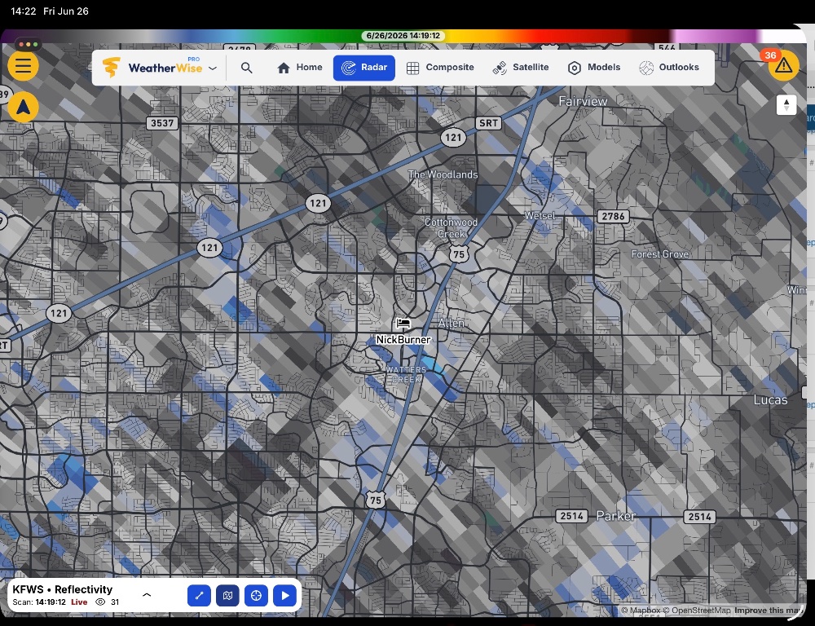Click the WeatherWise logo
Image resolution: width=815 pixels, height=626 pixels.
click(152, 68)
